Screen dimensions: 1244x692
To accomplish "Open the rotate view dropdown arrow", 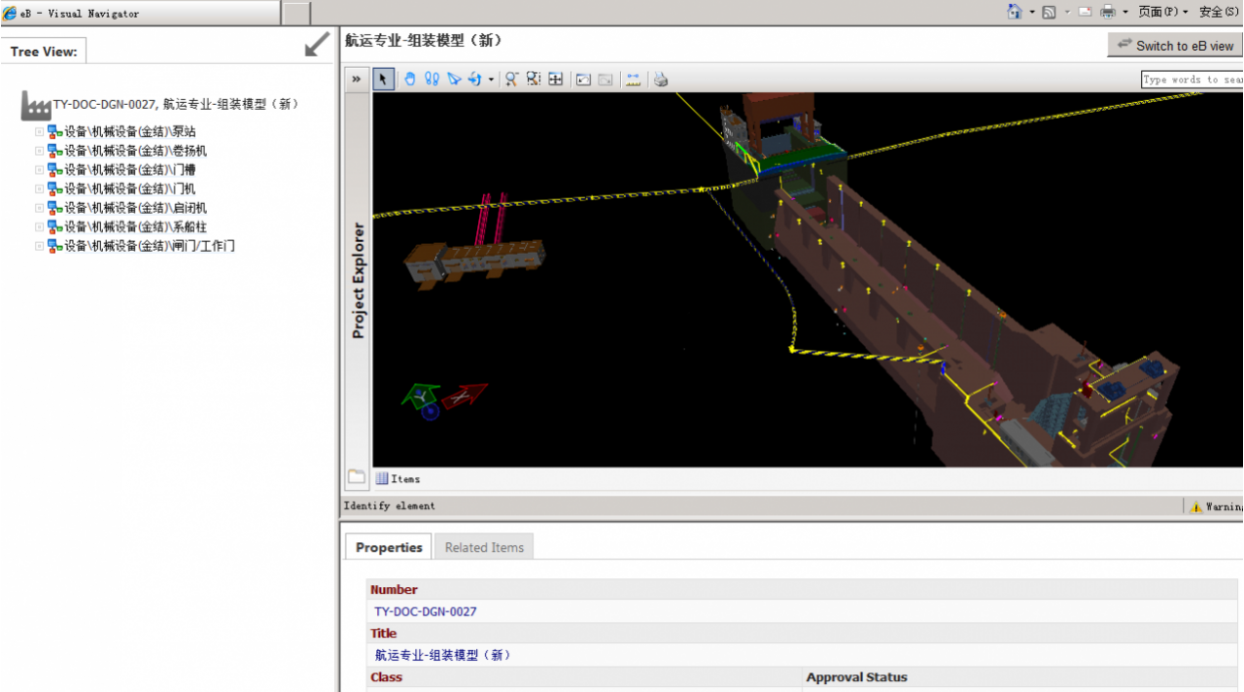I will click(491, 80).
